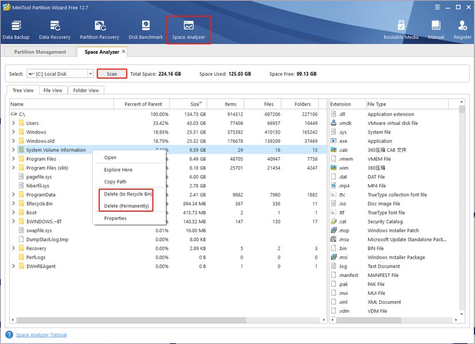The image size is (475, 344).
Task: Select the .exe extension icon
Action: tap(333, 141)
